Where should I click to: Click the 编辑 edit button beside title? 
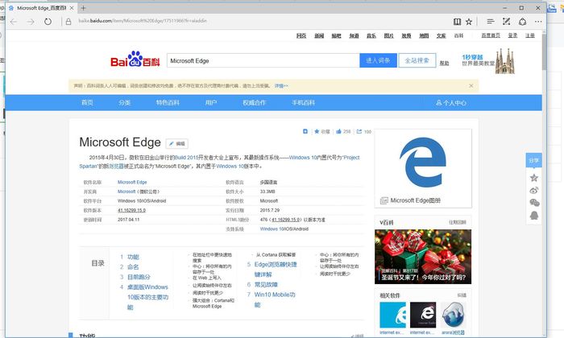[x=177, y=143]
